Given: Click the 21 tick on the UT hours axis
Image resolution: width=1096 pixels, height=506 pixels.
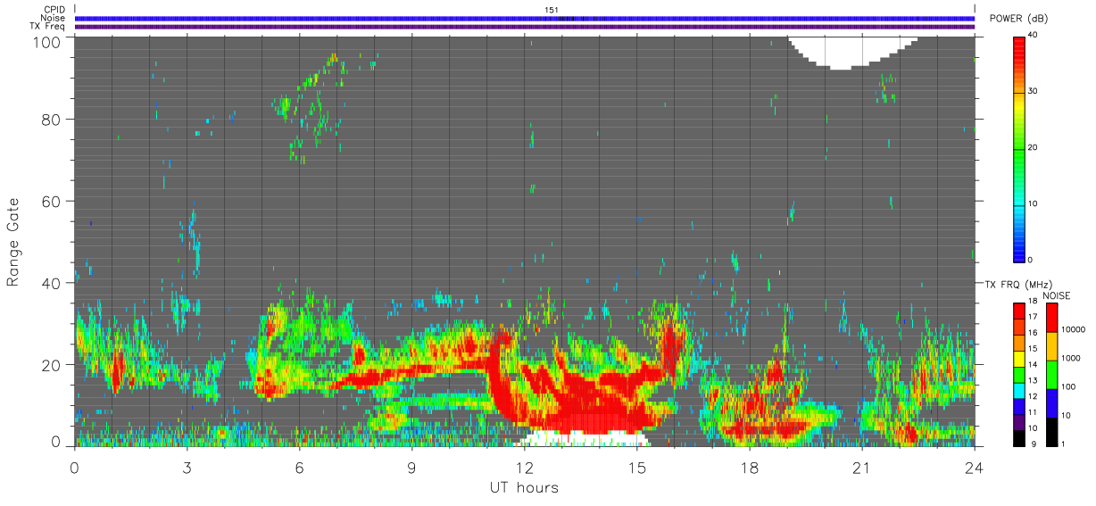Looking at the screenshot, I should pyautogui.click(x=862, y=468).
